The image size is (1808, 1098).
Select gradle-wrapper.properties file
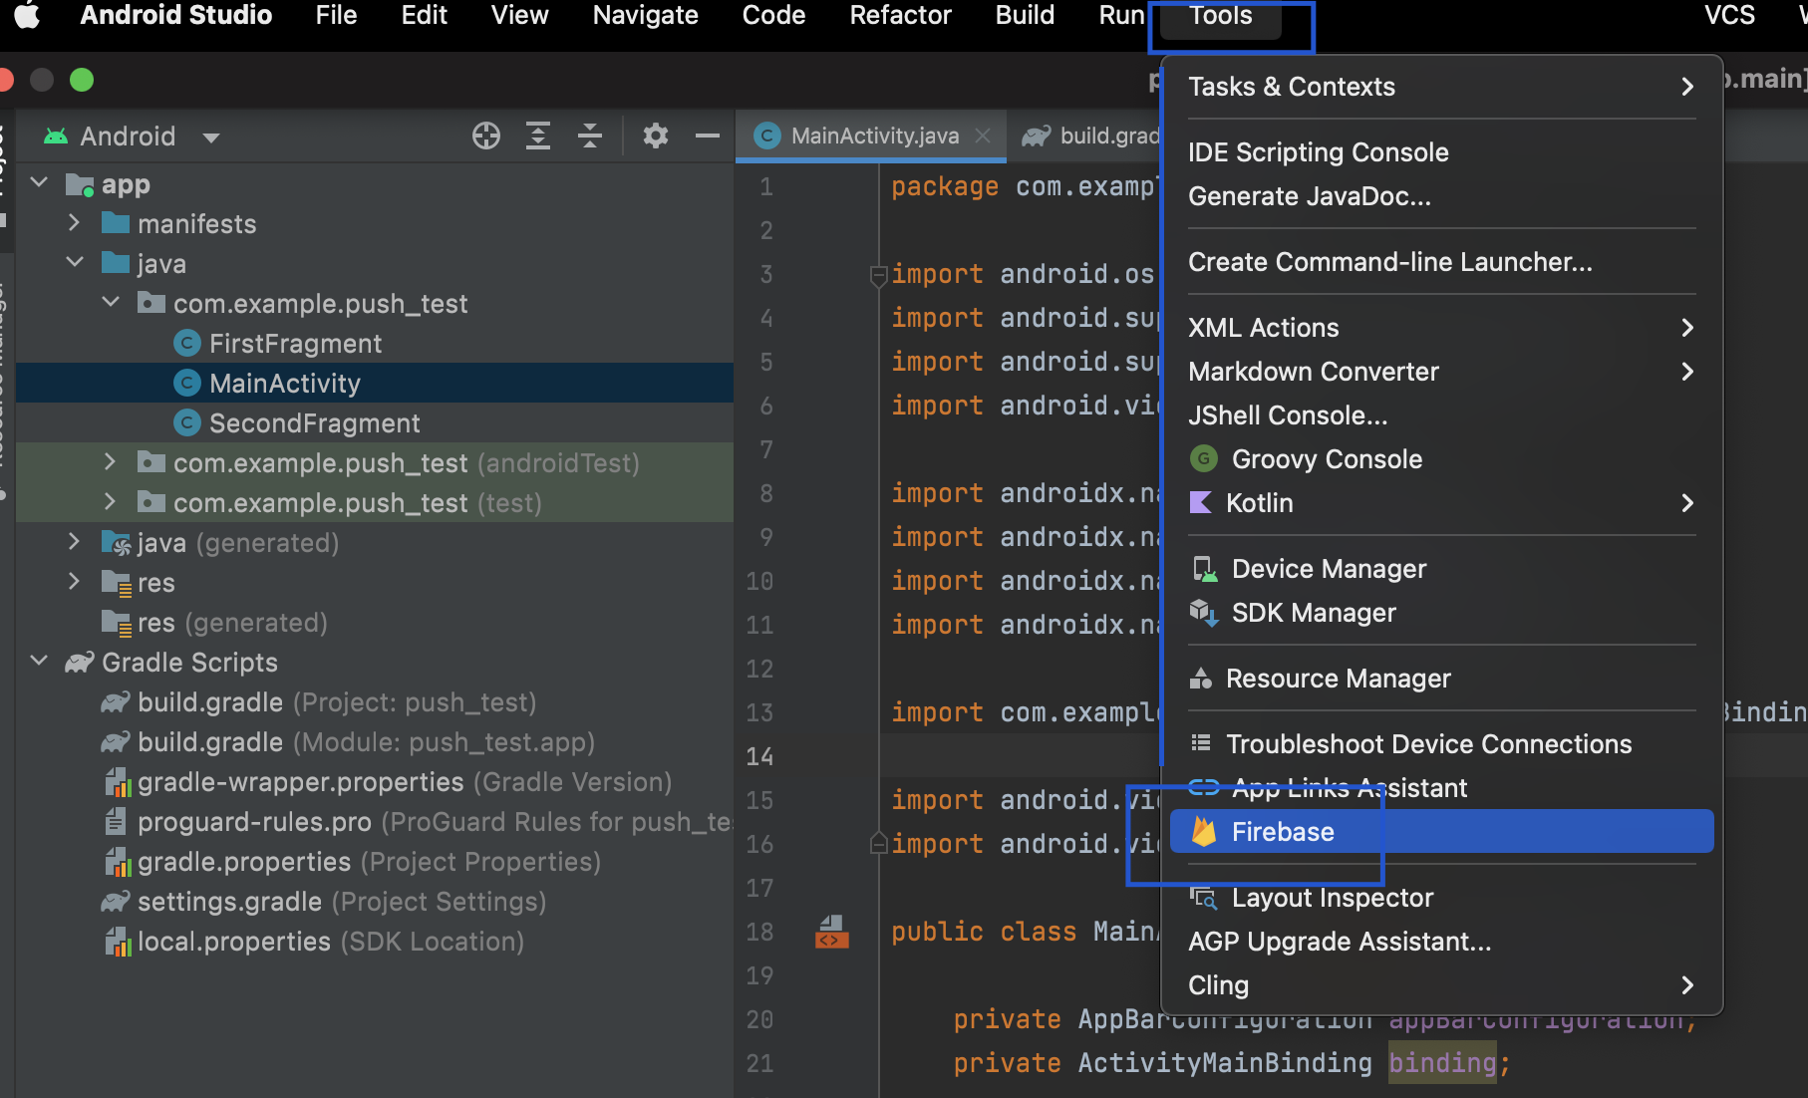pyautogui.click(x=375, y=782)
